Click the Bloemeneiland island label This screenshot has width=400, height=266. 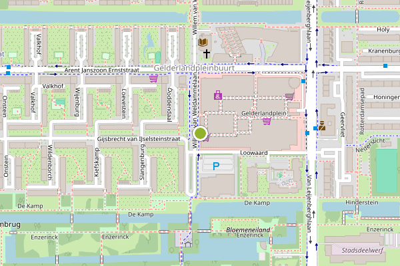tap(248, 230)
